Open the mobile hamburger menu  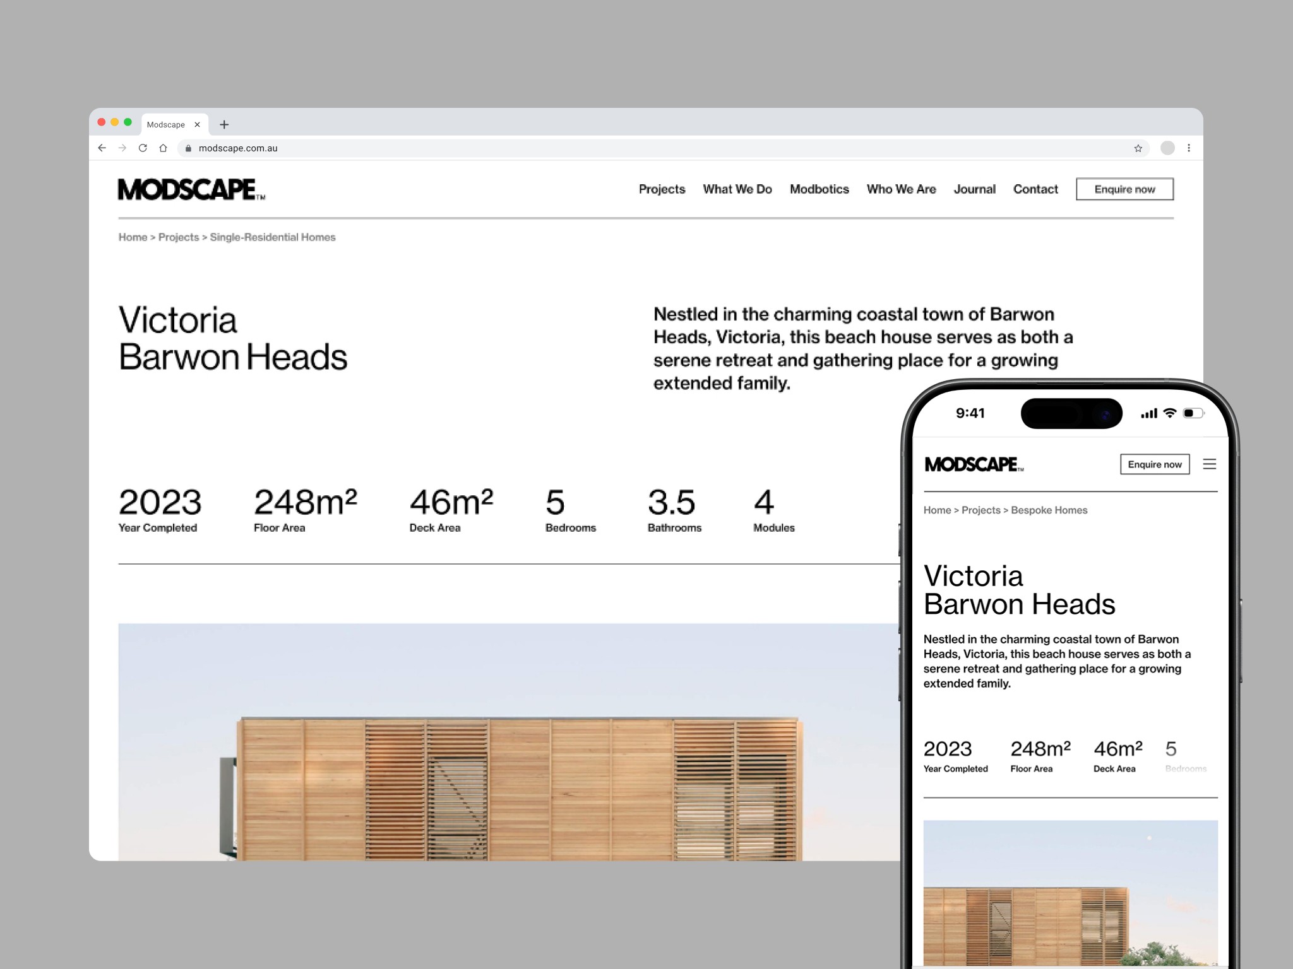click(1209, 464)
